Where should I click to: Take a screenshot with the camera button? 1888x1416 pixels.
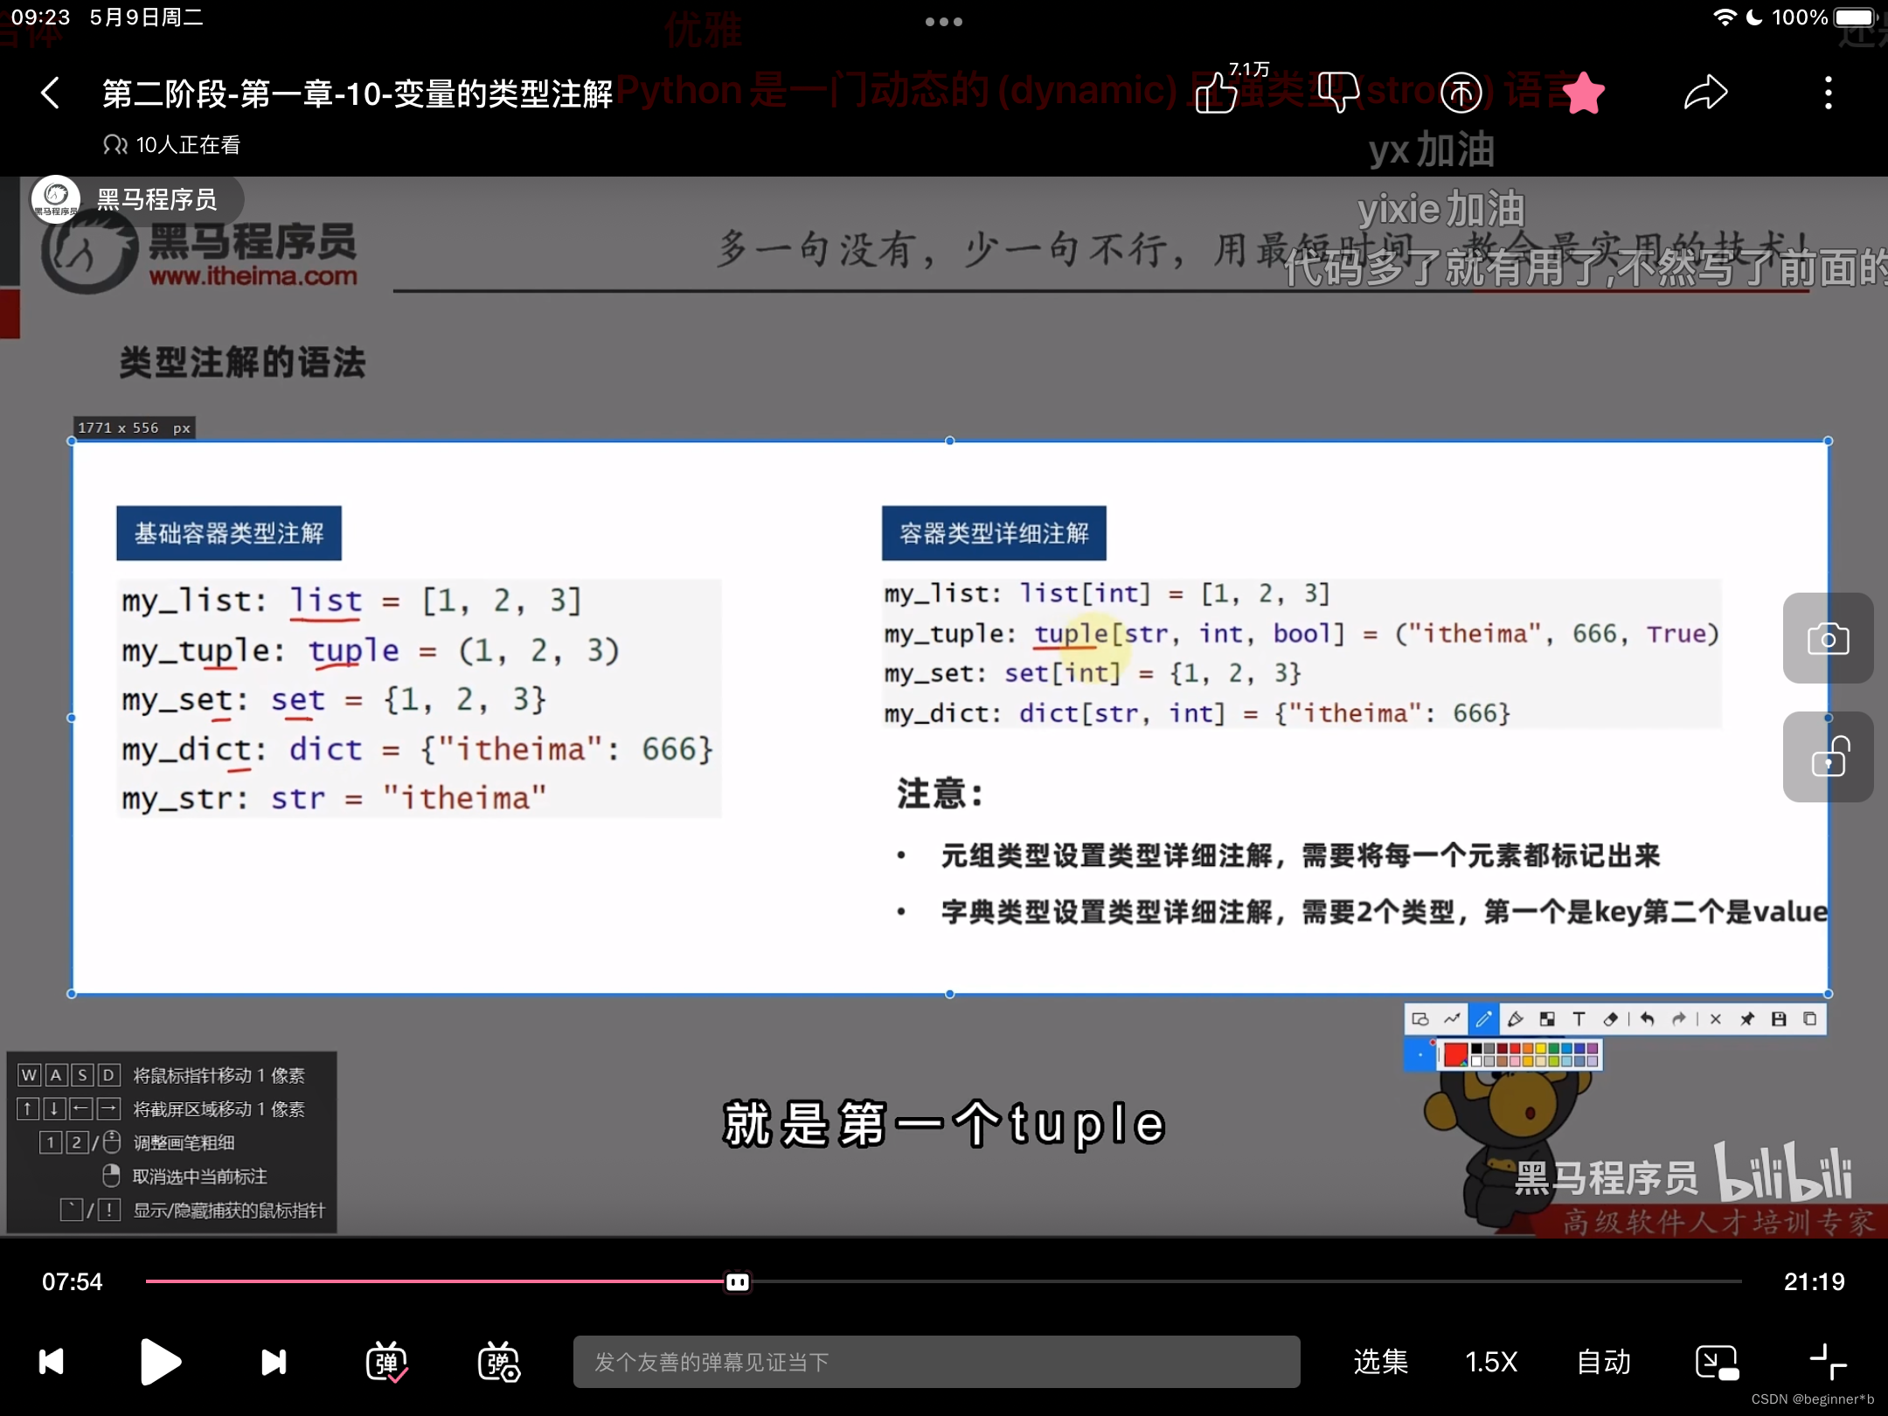point(1828,638)
